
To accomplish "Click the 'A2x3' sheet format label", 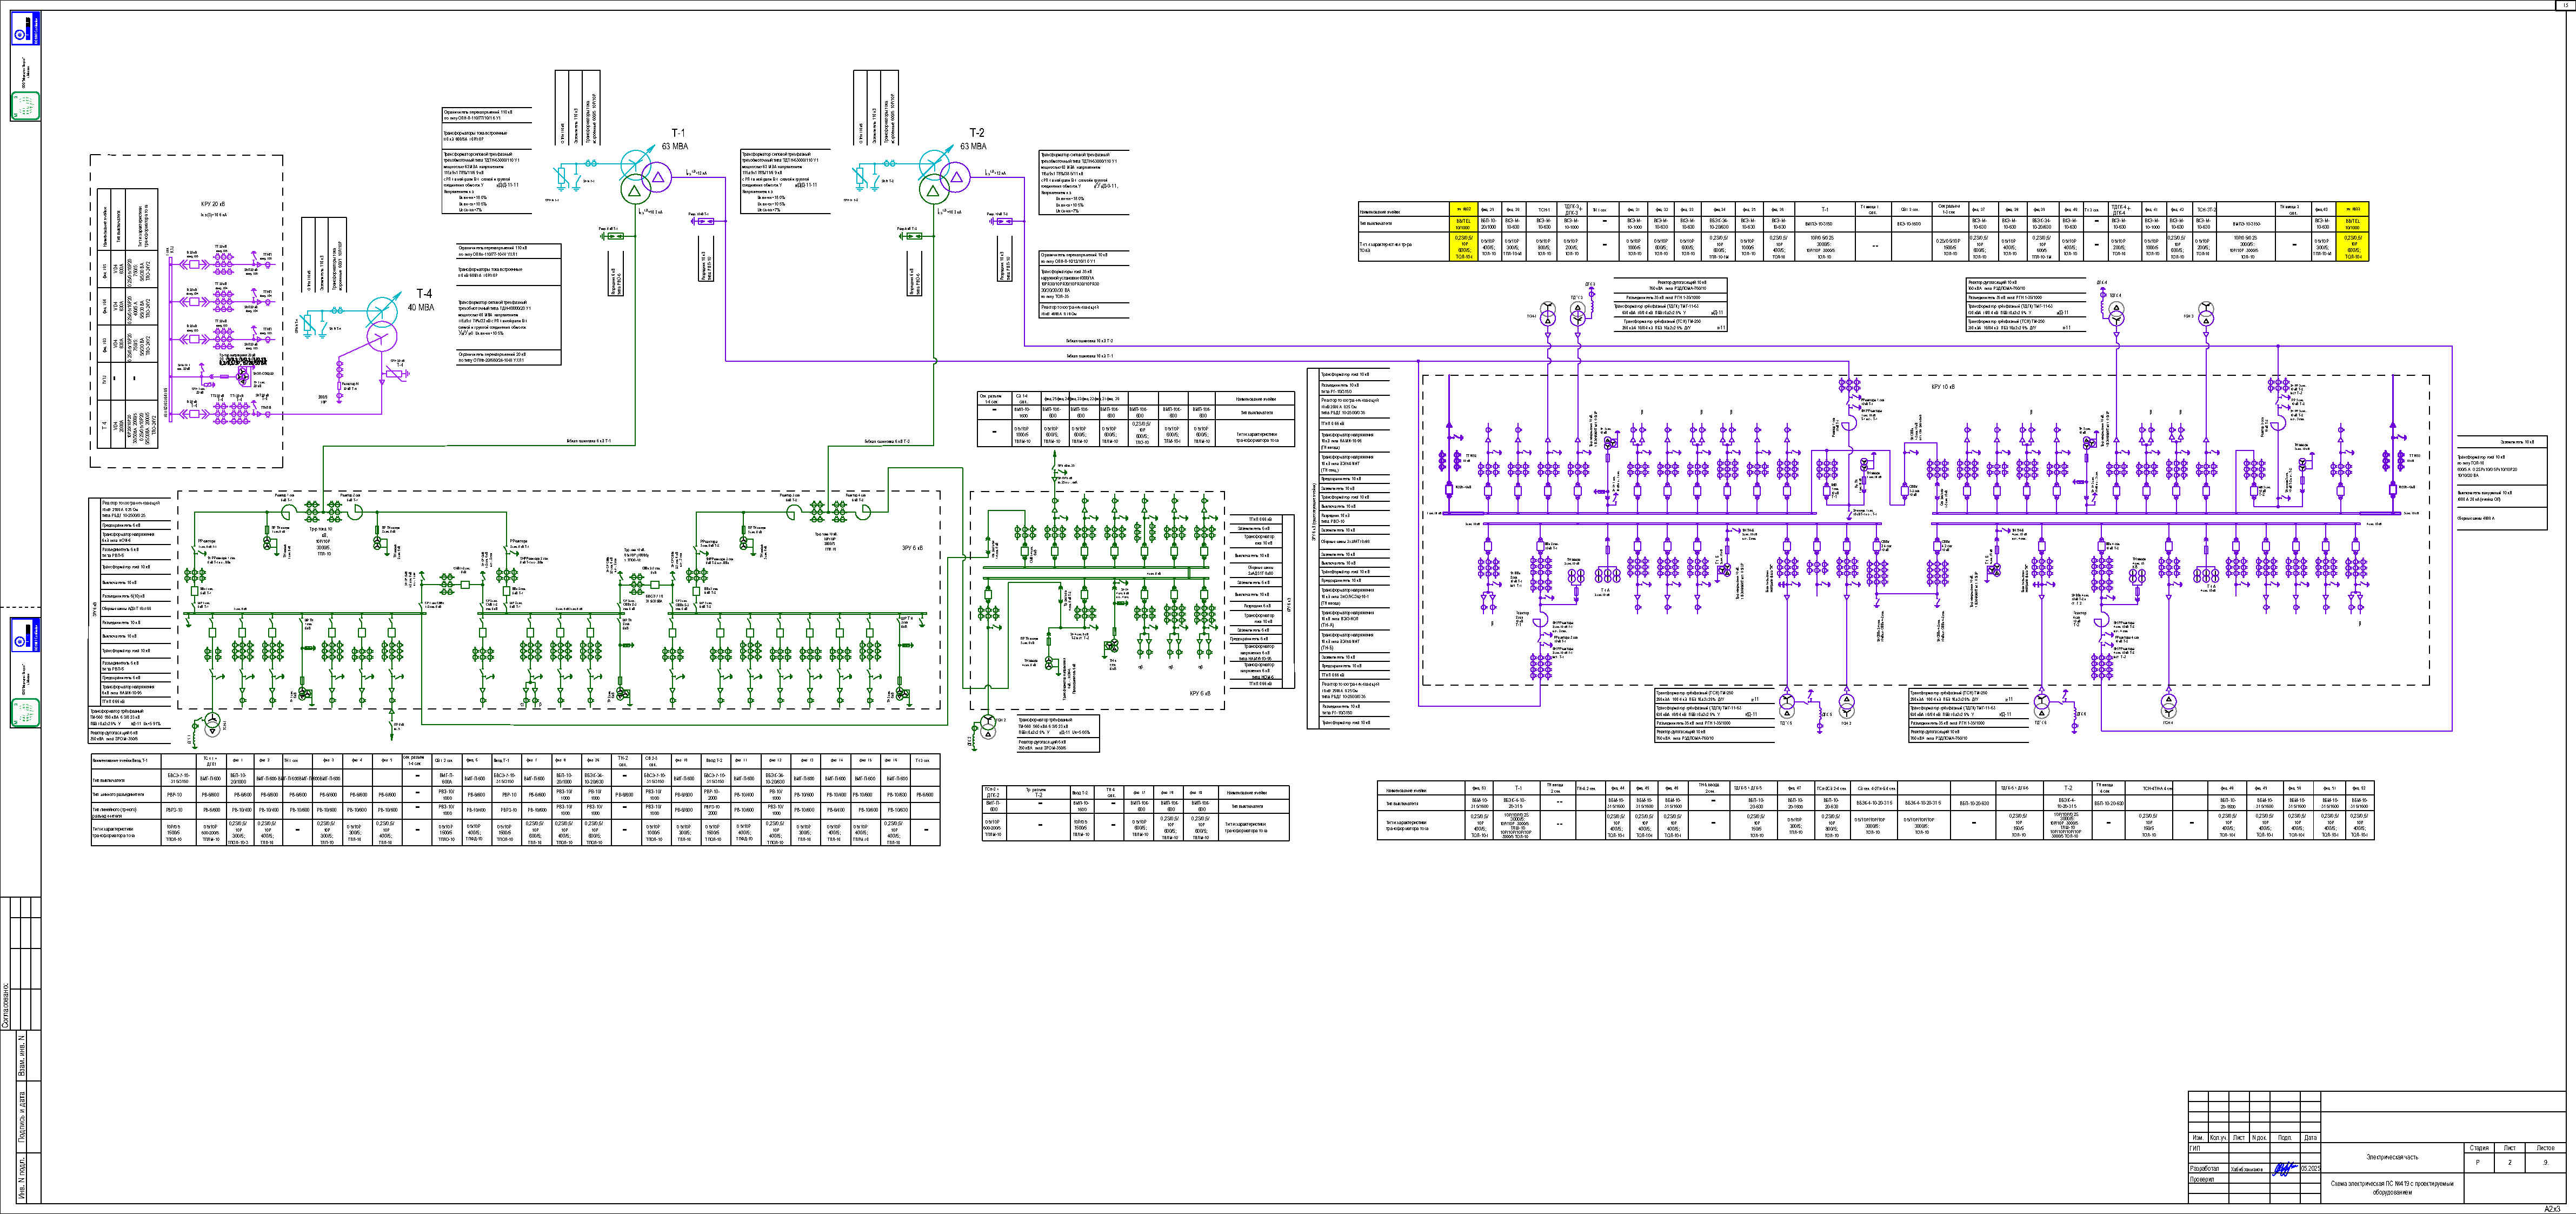I will click(2553, 1208).
